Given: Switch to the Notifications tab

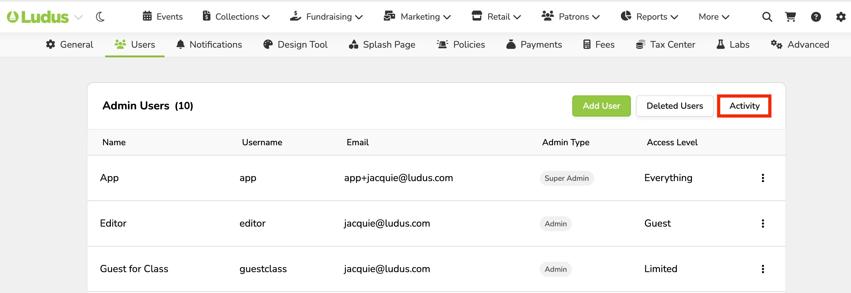Looking at the screenshot, I should (209, 45).
